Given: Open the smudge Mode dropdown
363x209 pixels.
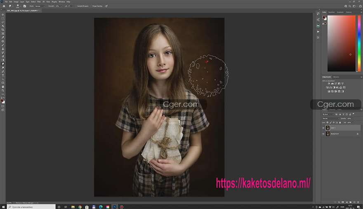Looking at the screenshot, I should (40, 6).
